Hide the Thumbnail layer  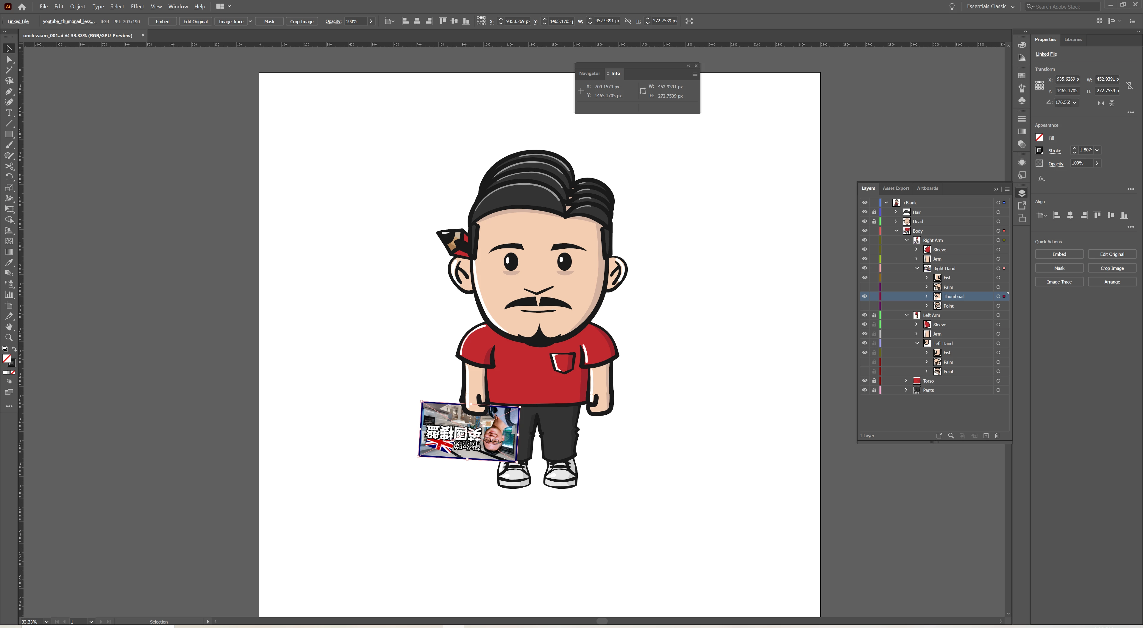click(x=864, y=296)
